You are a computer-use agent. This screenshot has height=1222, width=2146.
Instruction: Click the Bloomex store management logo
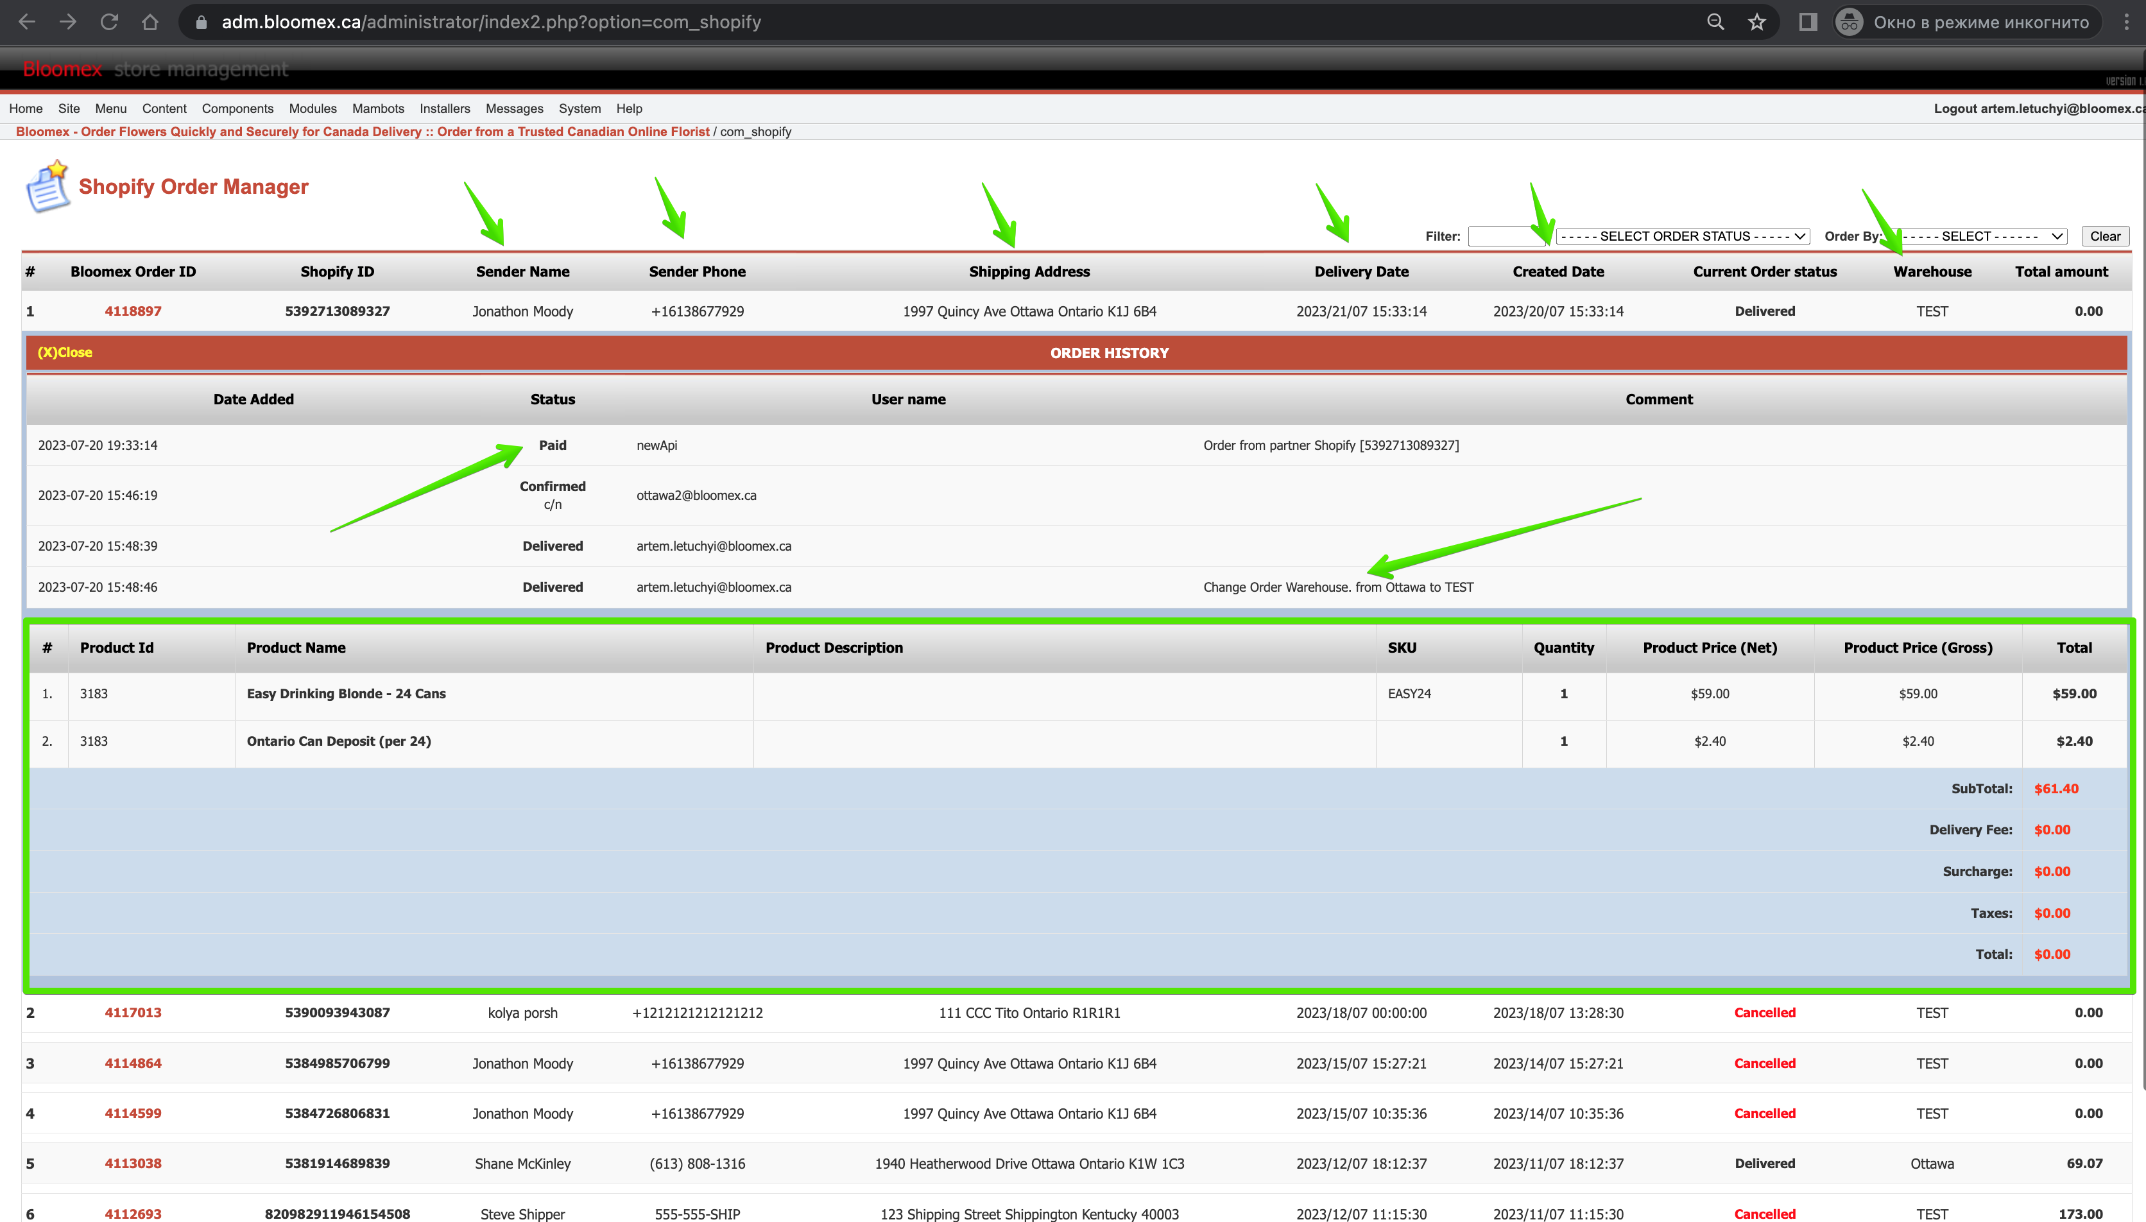coord(155,69)
